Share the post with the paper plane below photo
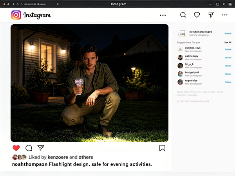 tap(41, 148)
